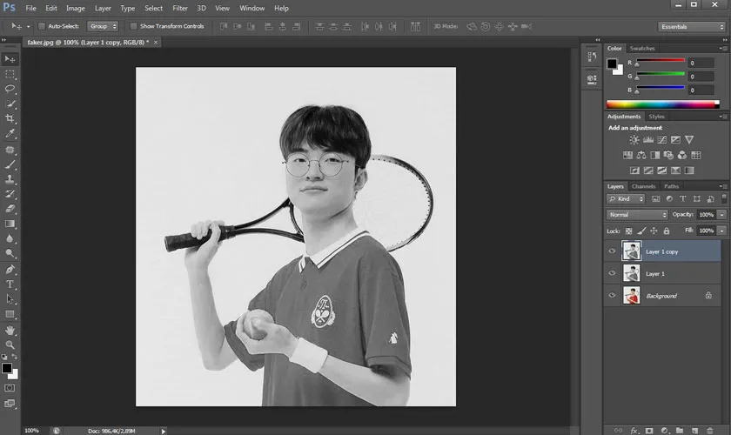
Task: Open the Normal blend mode dropdown
Action: (x=637, y=214)
